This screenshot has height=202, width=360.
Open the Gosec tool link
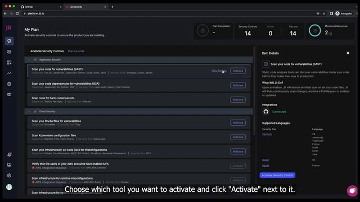[x=265, y=160]
